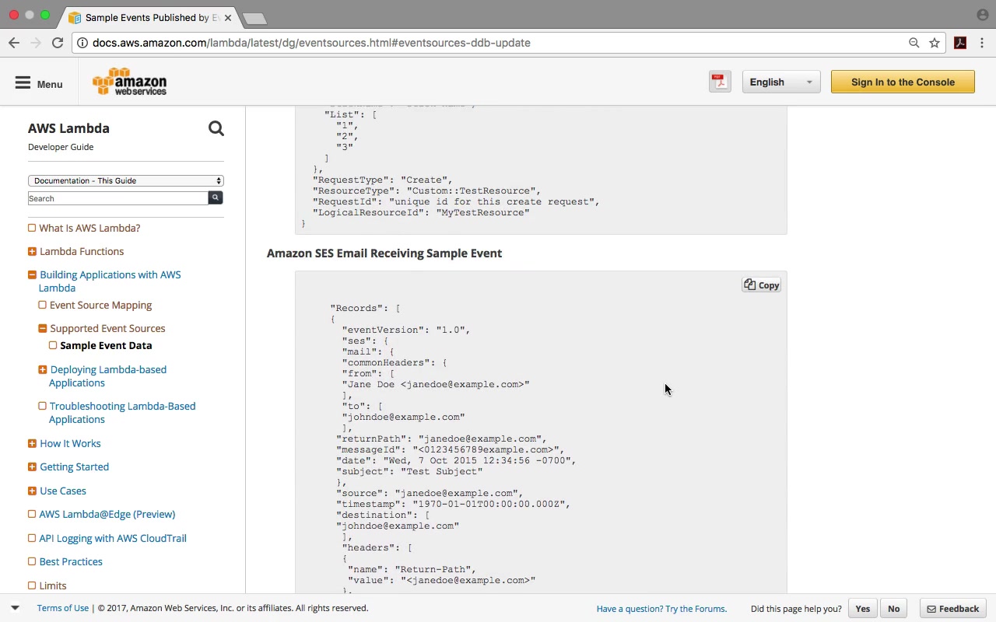Bookmark page with star icon
The image size is (996, 622).
[x=935, y=43]
